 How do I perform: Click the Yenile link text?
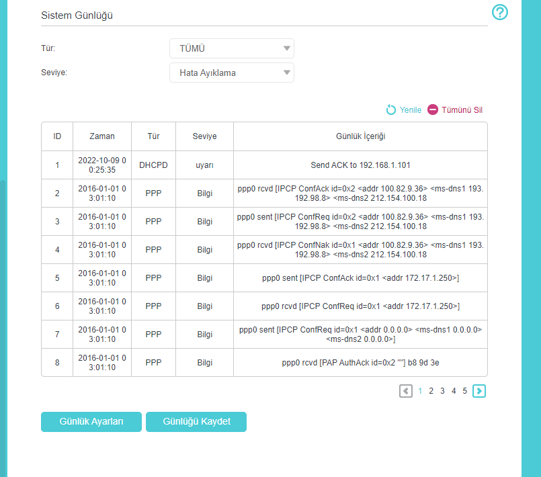tap(410, 110)
